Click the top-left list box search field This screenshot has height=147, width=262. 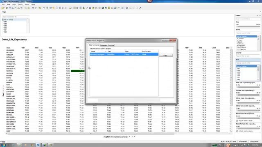(16, 17)
